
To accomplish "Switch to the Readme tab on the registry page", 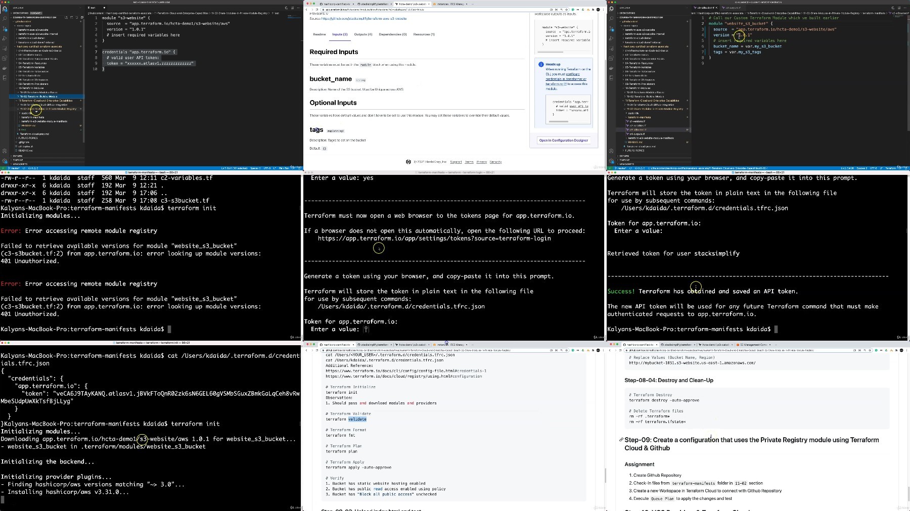I will tap(320, 34).
